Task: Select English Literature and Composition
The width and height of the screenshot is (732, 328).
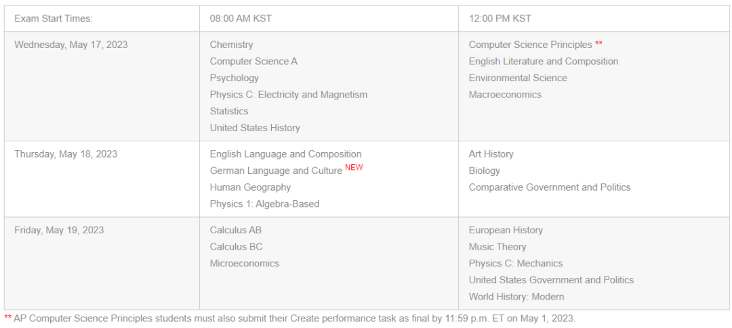Action: [544, 62]
